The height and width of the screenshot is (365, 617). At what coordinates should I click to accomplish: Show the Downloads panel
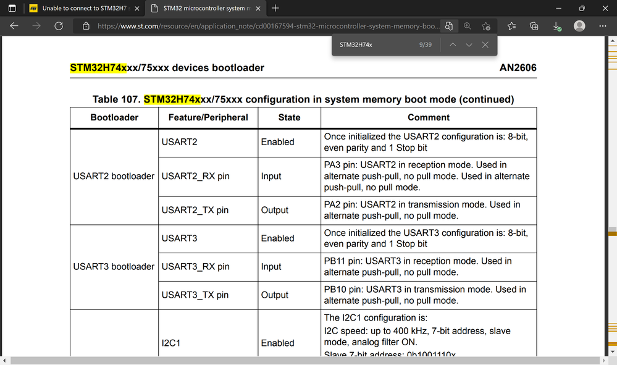pyautogui.click(x=557, y=26)
